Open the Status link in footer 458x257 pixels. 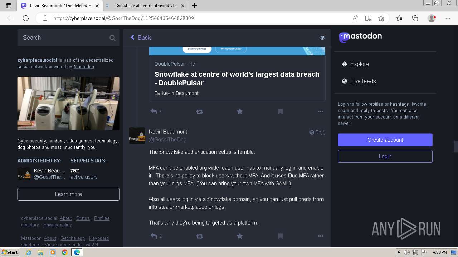point(83,218)
